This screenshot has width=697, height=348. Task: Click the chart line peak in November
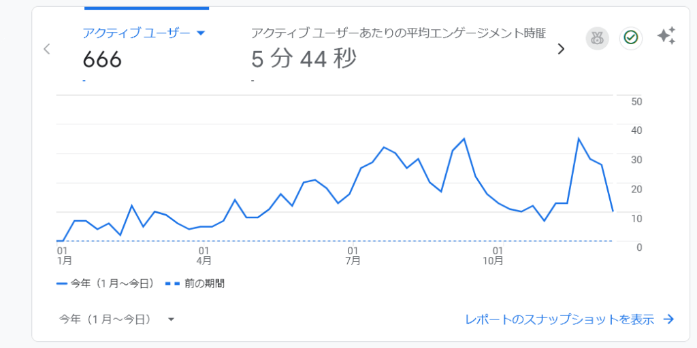[x=579, y=139]
